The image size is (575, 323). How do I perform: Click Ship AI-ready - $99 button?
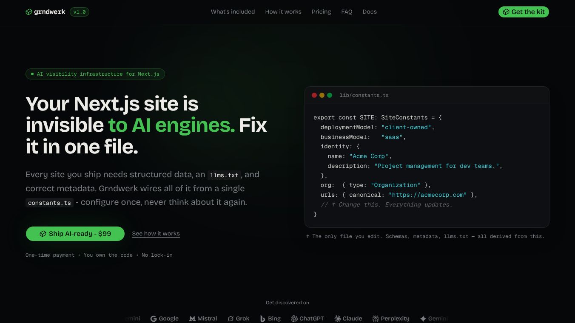(75, 234)
